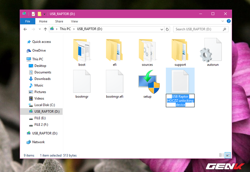Open Music in navigation pane
Image resolution: width=250 pixels, height=172 pixels.
tap(36, 85)
